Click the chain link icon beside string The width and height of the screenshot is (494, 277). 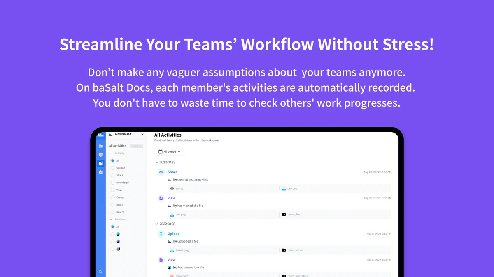point(172,188)
